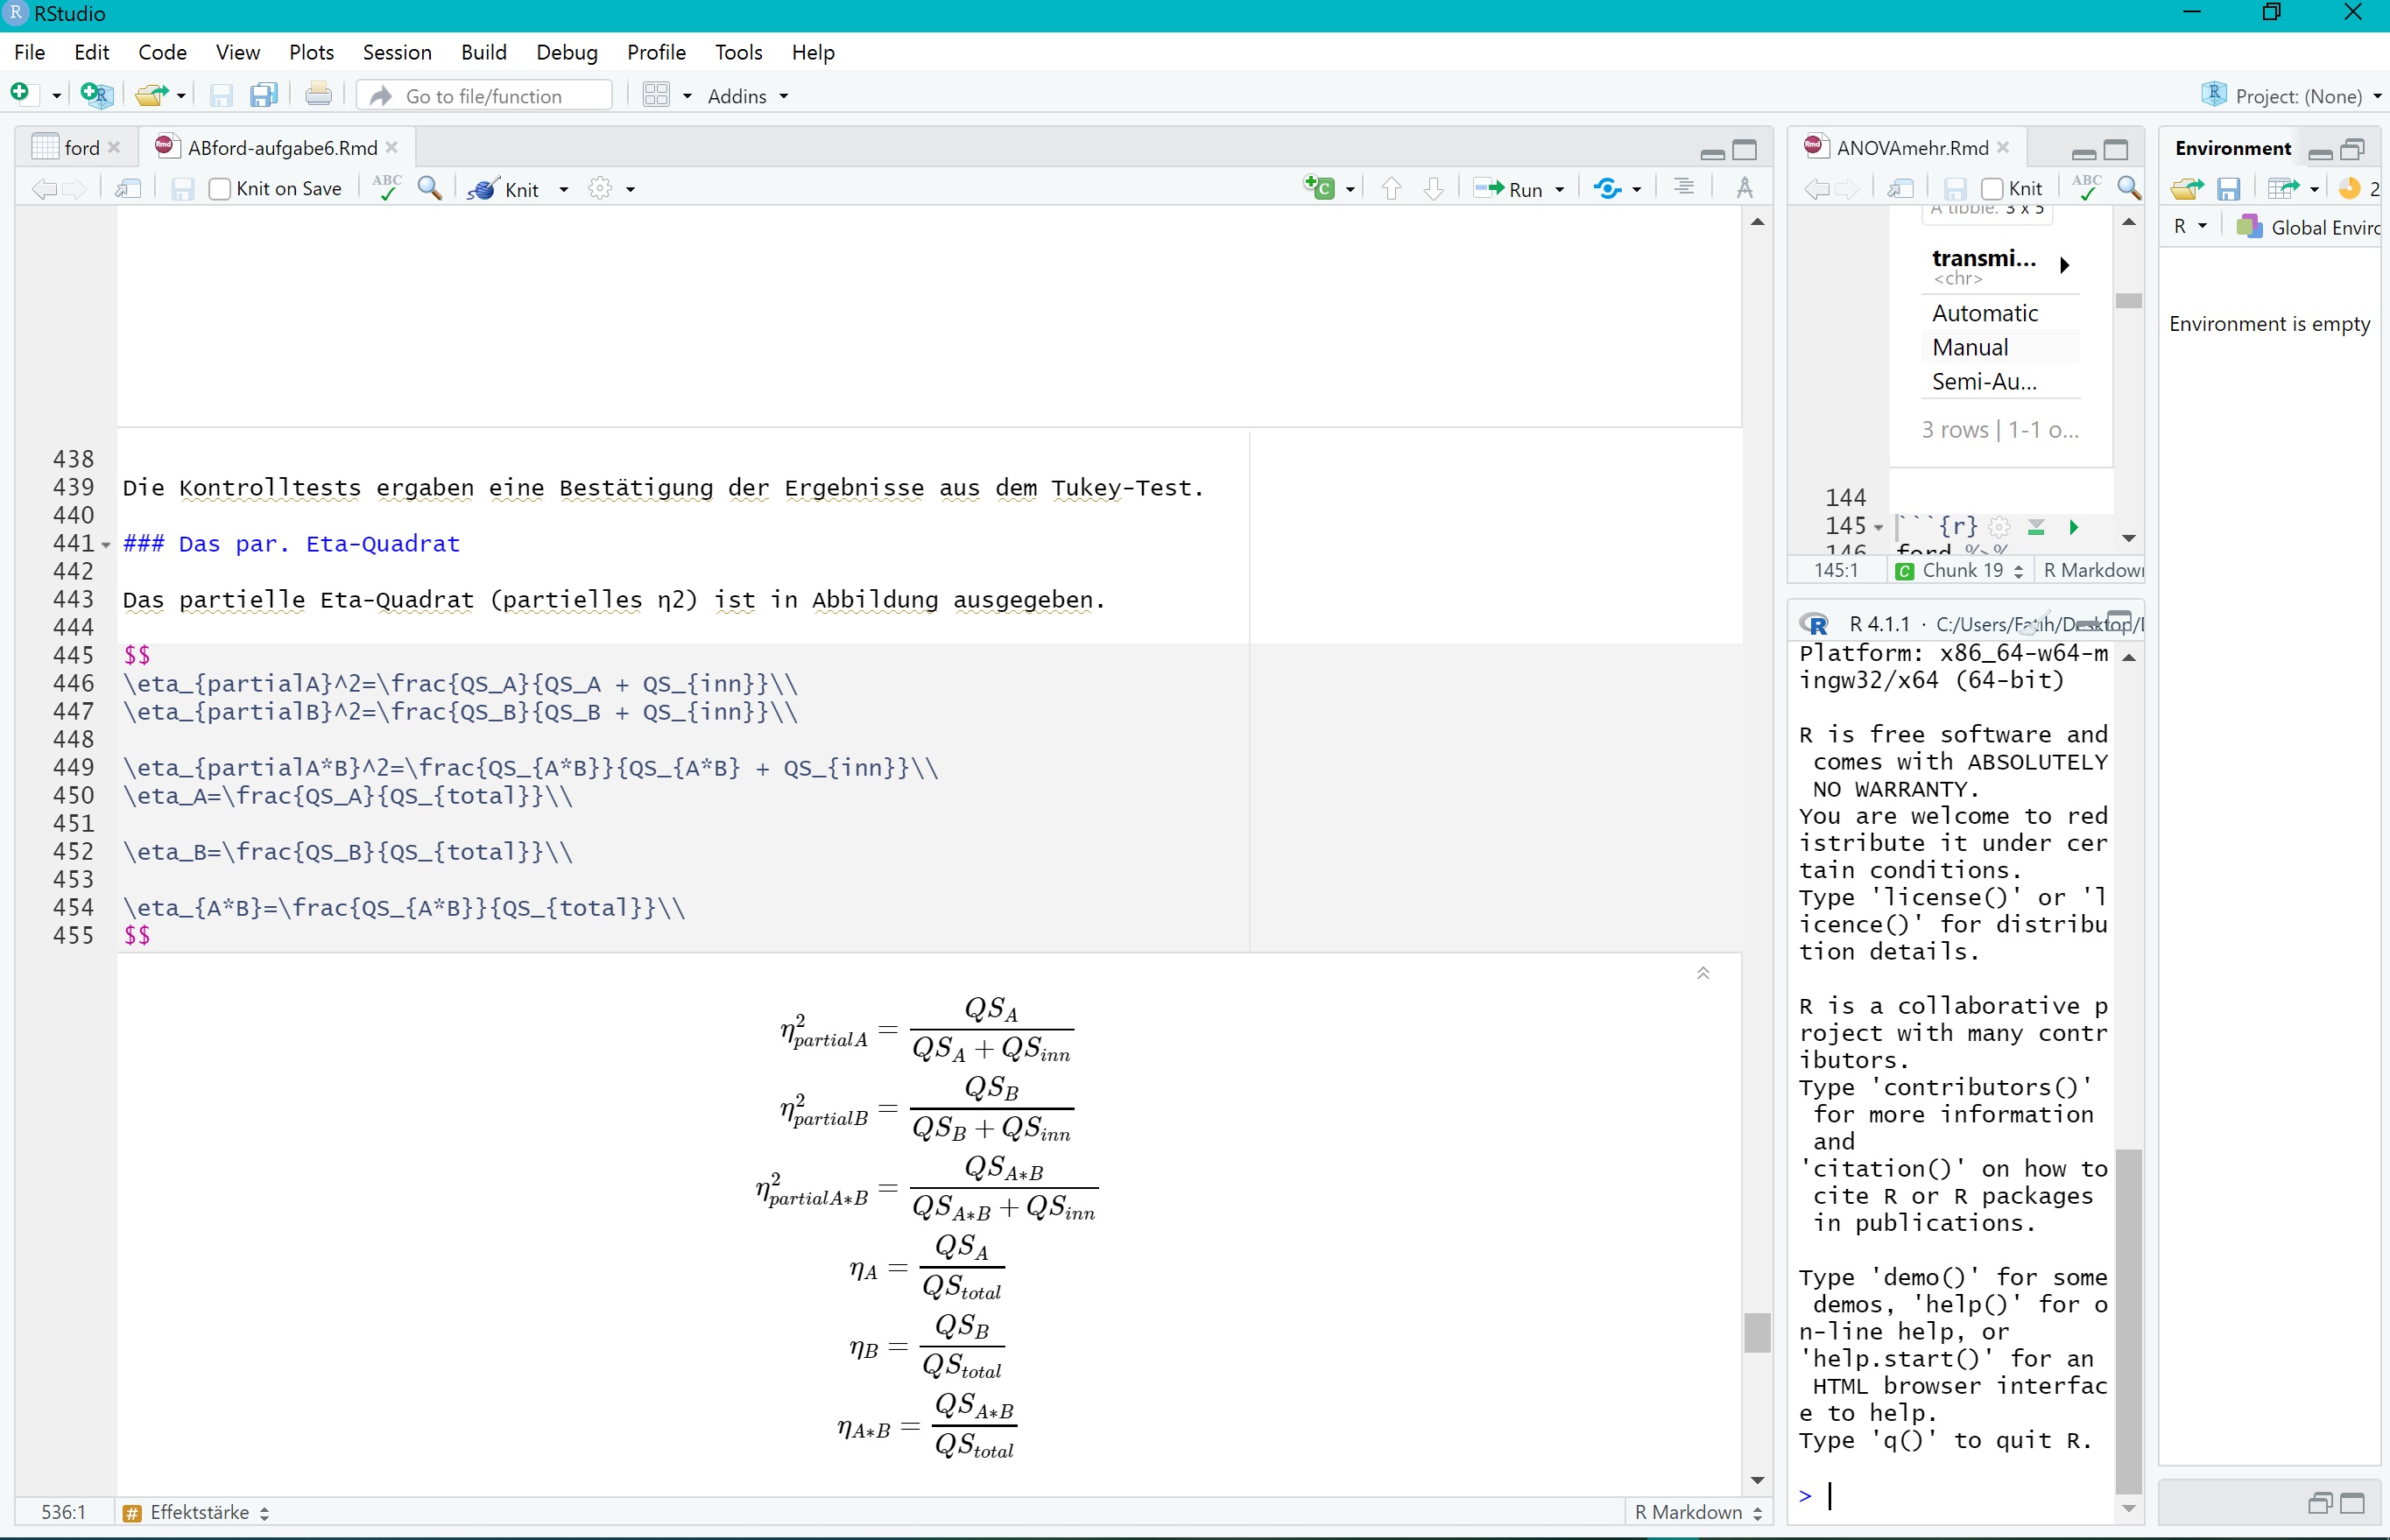
Task: Run all chunks above in ANOVAmehr.Rmd
Action: [x=2036, y=527]
